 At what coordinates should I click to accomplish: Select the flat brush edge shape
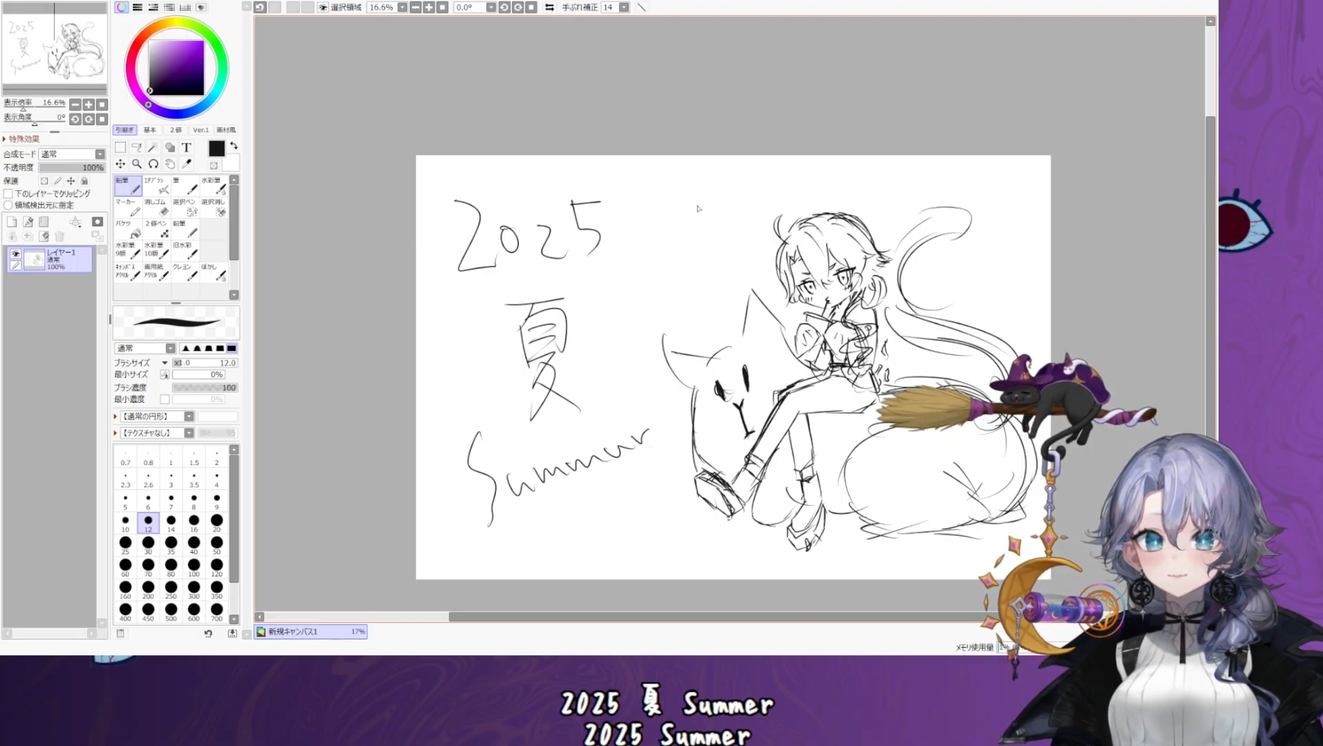tap(232, 348)
